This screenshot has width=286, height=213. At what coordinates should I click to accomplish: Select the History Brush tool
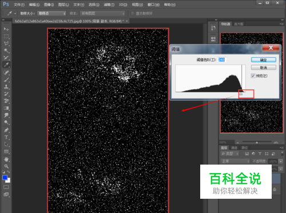point(6,94)
